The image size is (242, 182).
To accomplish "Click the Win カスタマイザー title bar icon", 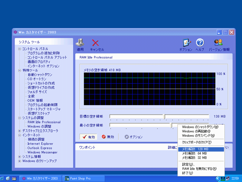I will point(15,32).
